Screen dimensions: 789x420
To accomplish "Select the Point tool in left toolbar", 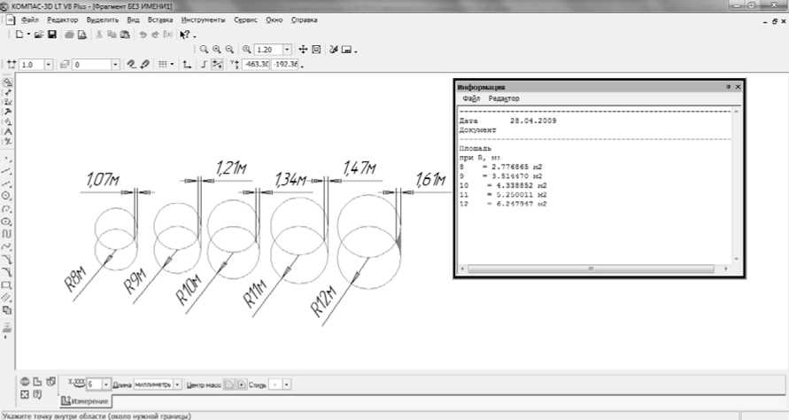I will coord(7,159).
